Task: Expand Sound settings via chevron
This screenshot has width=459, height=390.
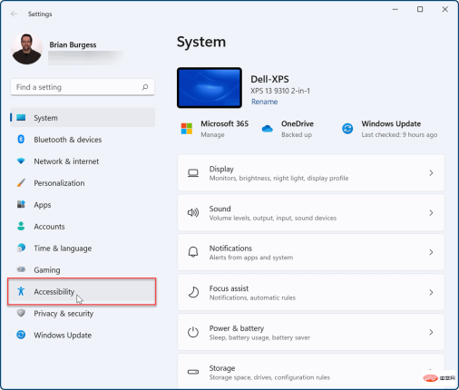Action: pyautogui.click(x=431, y=213)
